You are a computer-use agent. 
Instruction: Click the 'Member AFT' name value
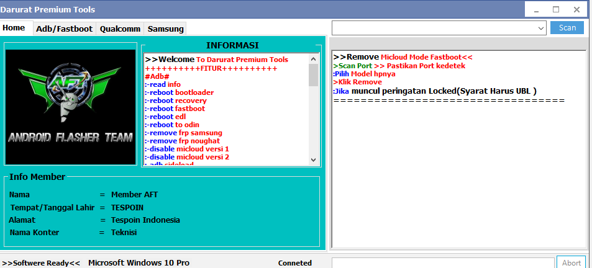click(134, 195)
